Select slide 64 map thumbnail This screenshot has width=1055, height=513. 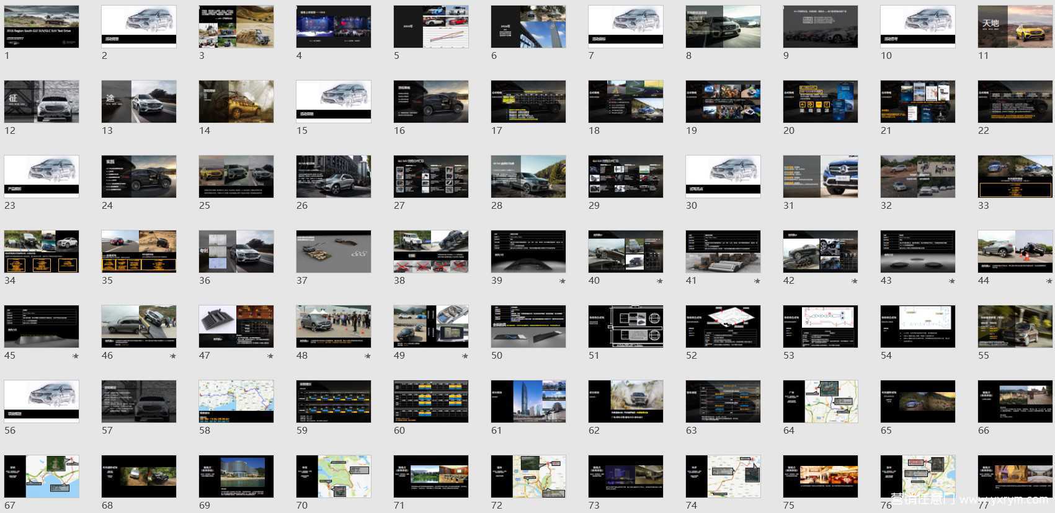tap(821, 401)
